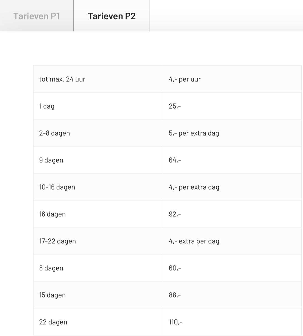Screen dimensions: 303x336
Task: Click the '4,- per uur' price cell
Action: (232, 79)
